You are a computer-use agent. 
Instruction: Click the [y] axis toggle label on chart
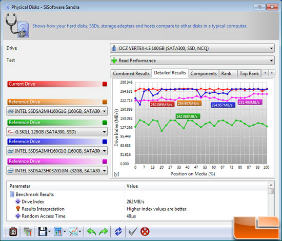point(116,174)
